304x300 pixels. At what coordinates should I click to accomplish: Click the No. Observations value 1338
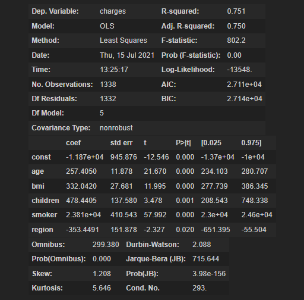pos(108,85)
